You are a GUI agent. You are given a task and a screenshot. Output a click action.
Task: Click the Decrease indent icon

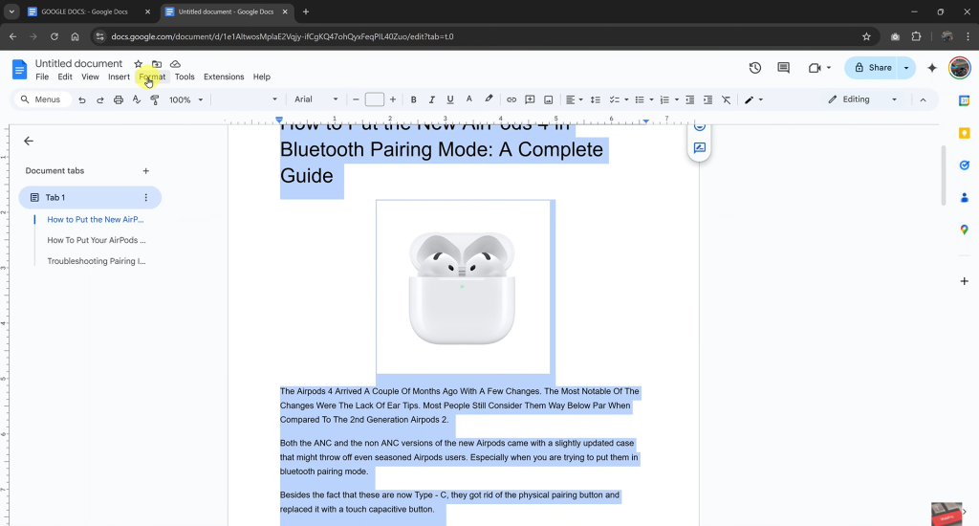[x=690, y=100]
